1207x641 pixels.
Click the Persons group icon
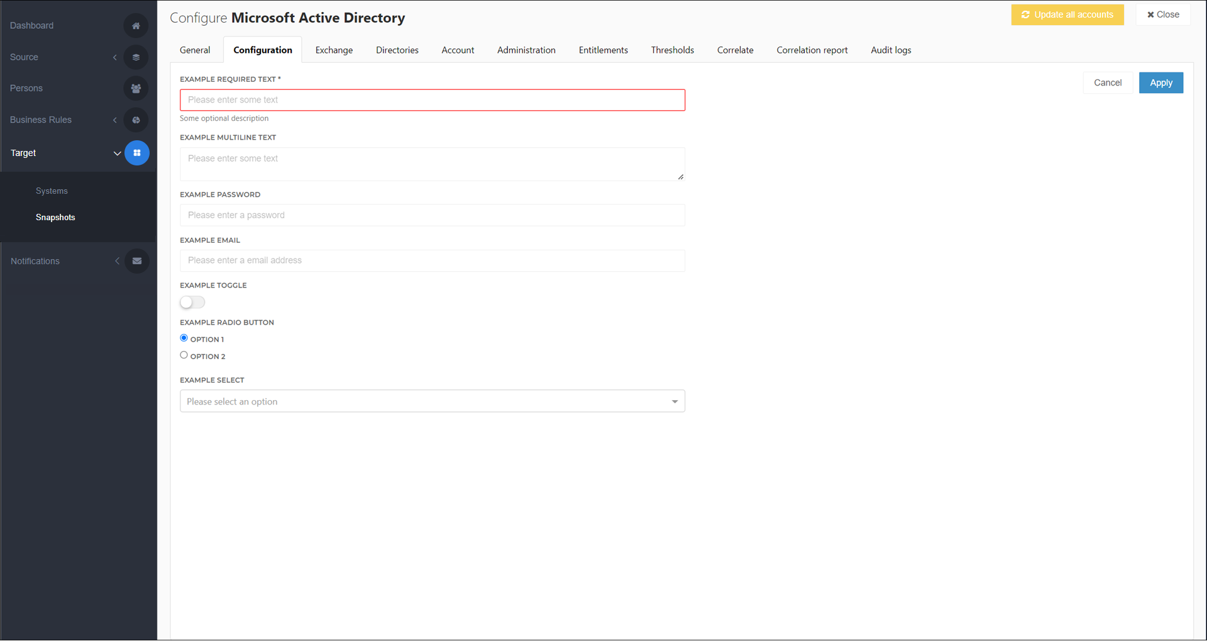[x=136, y=89]
